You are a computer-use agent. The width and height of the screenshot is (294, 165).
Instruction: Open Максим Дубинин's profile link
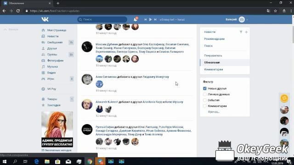pos(107,44)
